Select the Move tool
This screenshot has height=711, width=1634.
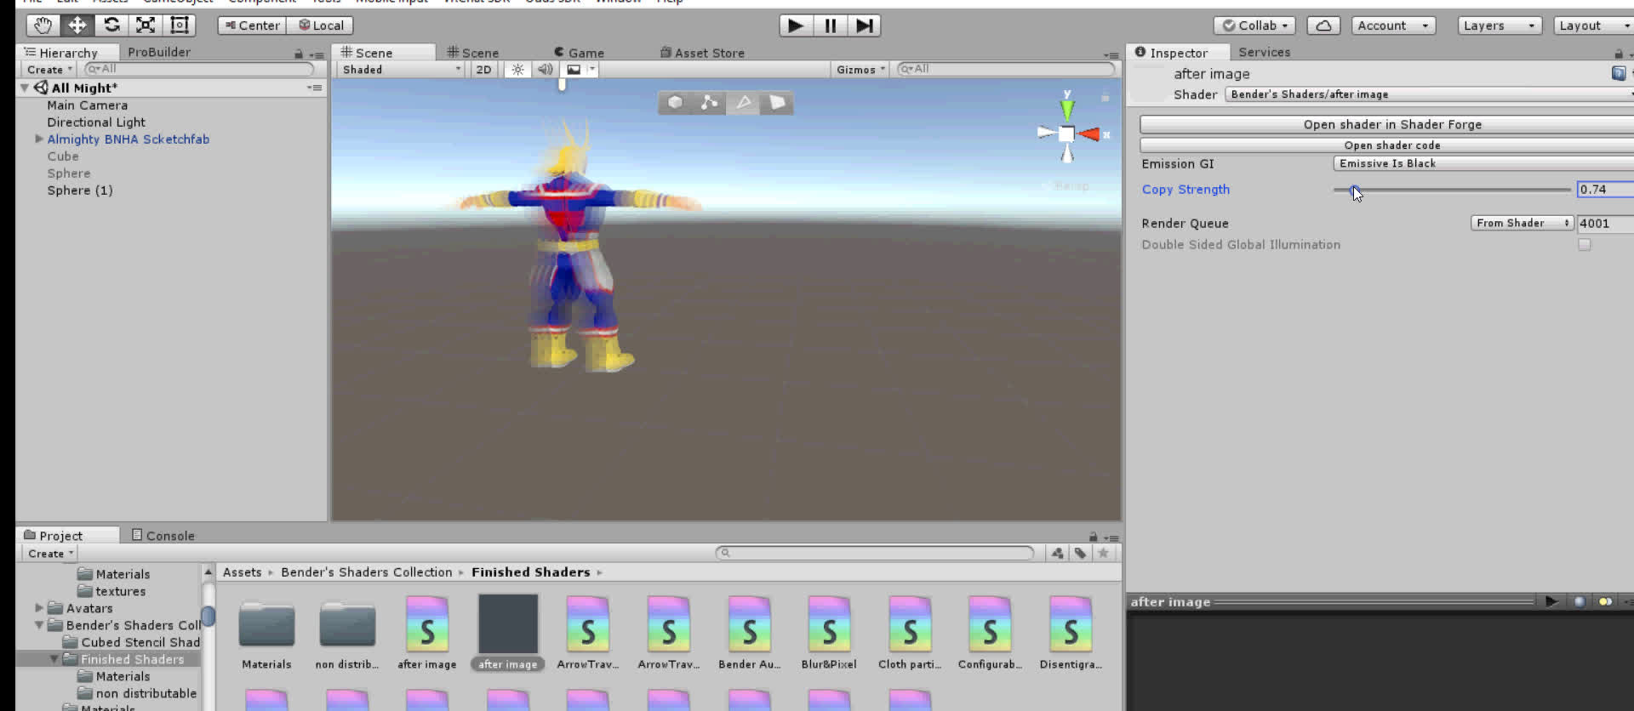[77, 26]
